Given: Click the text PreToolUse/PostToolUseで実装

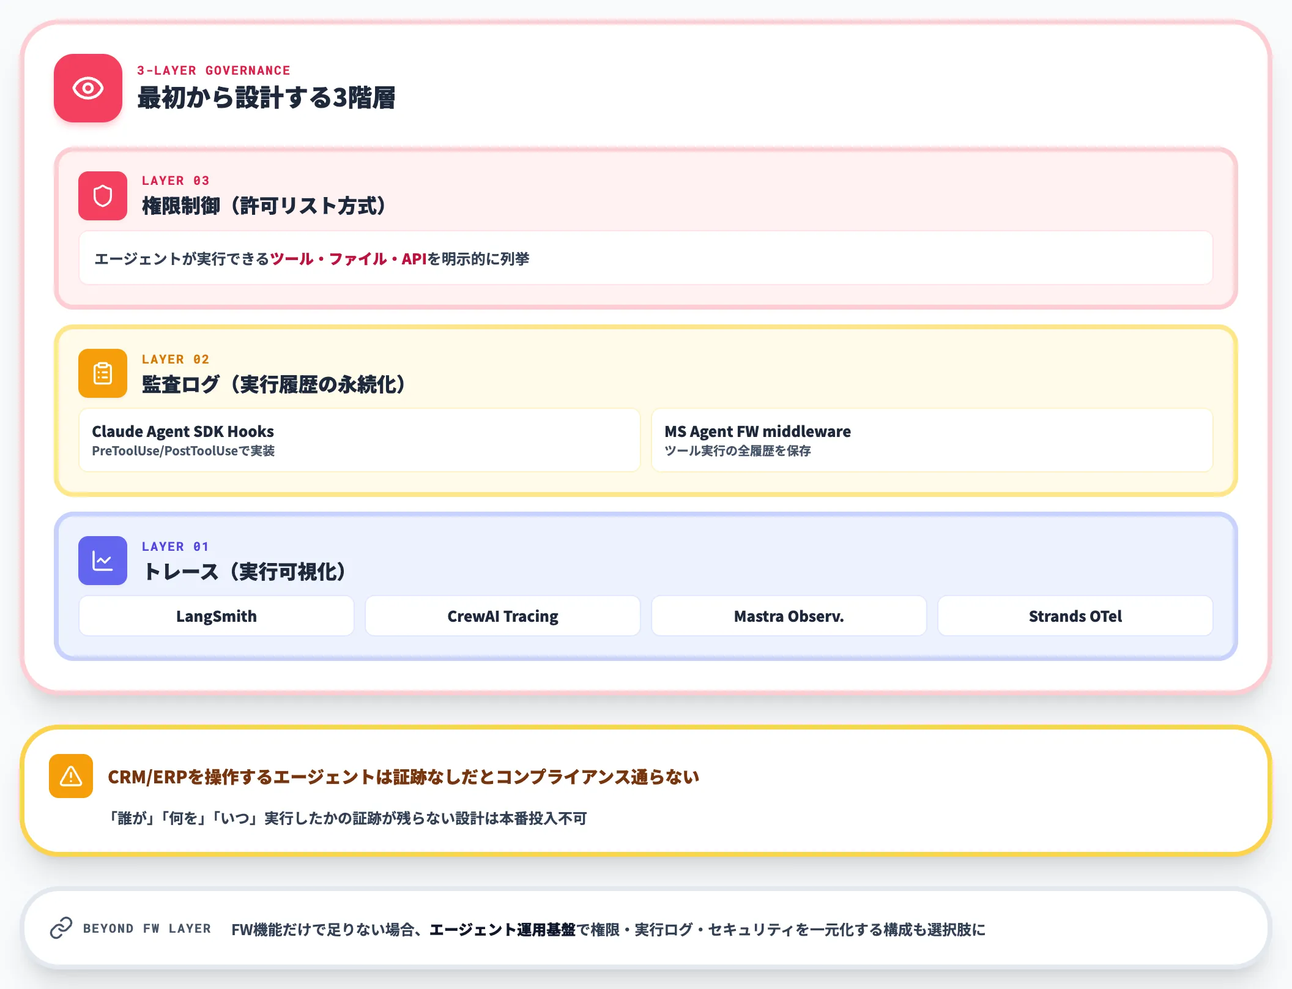Looking at the screenshot, I should click(x=183, y=451).
